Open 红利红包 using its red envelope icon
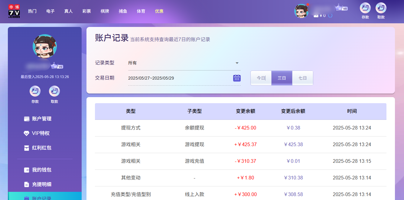Image resolution: width=404 pixels, height=200 pixels. tap(27, 148)
